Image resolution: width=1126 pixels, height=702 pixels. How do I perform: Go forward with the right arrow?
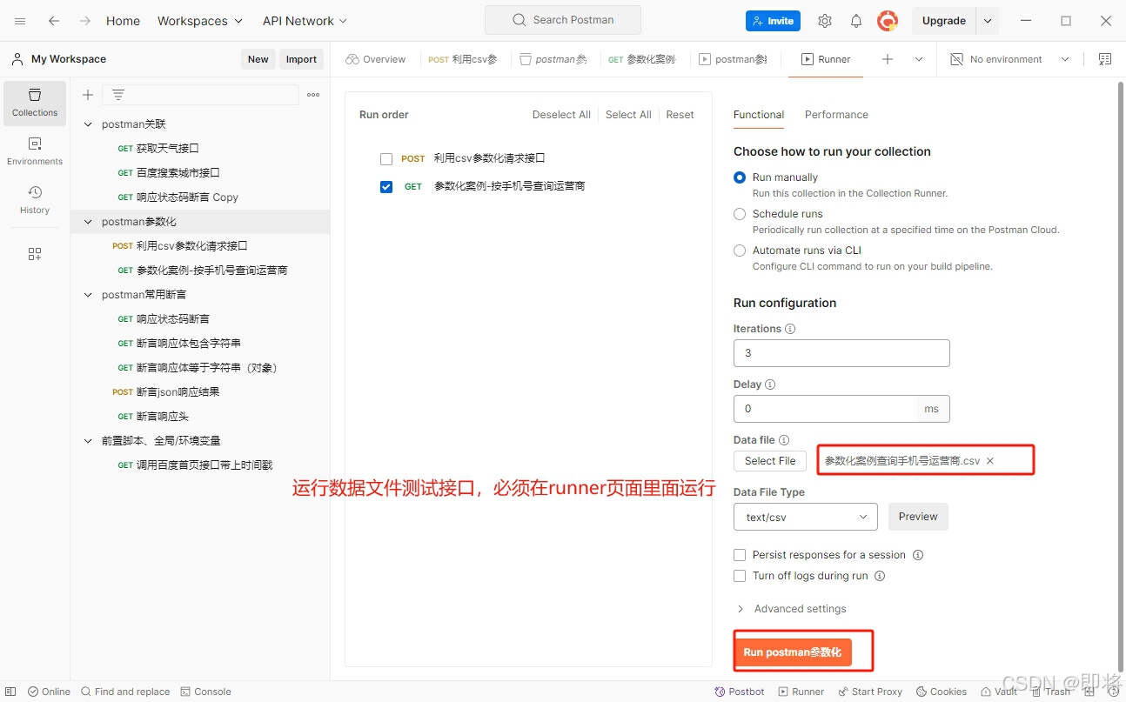85,21
